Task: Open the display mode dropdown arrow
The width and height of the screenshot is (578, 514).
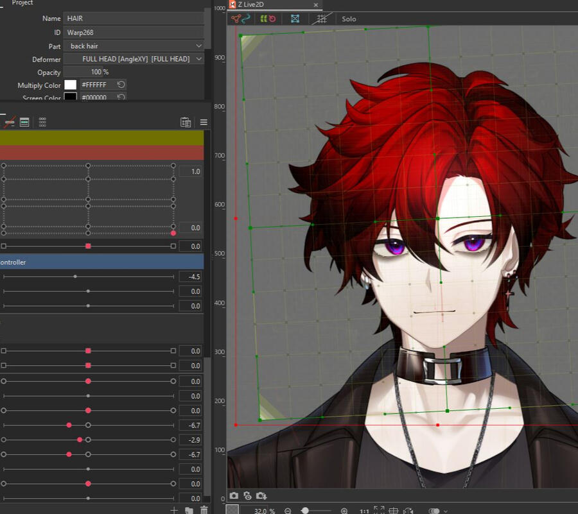Action: click(446, 511)
